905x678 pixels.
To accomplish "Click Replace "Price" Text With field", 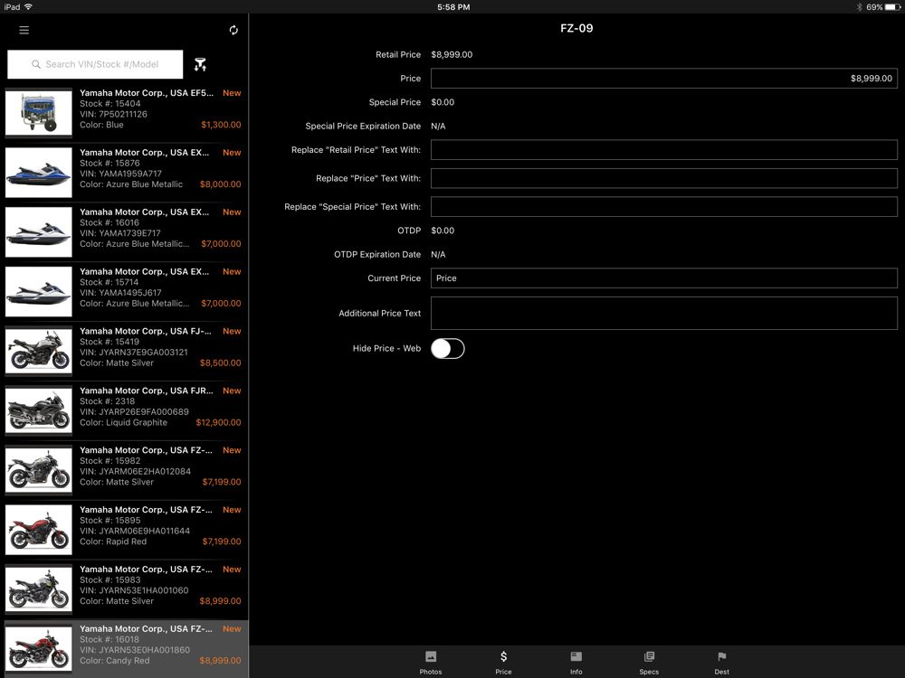I will pos(663,178).
